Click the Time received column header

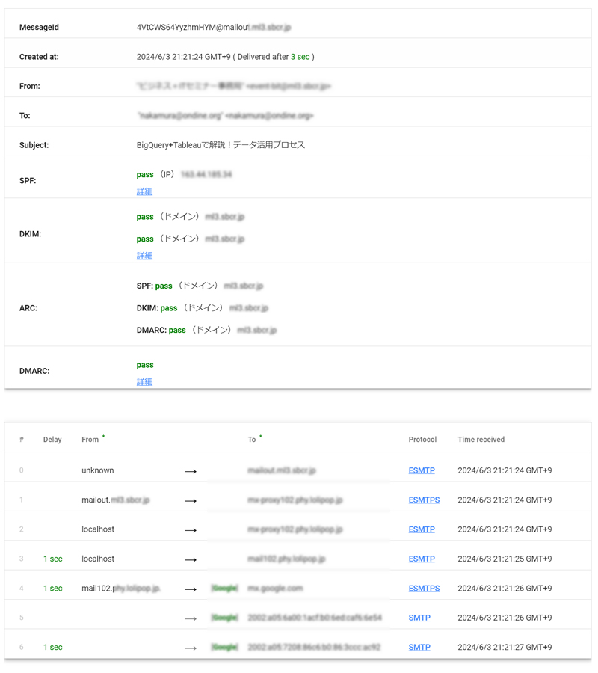click(x=481, y=440)
